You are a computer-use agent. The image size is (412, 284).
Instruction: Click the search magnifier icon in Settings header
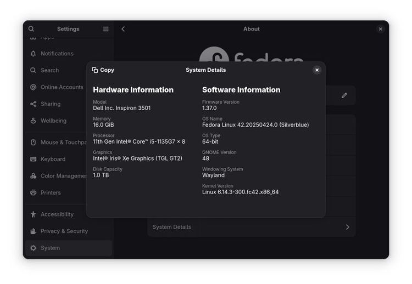[31, 29]
